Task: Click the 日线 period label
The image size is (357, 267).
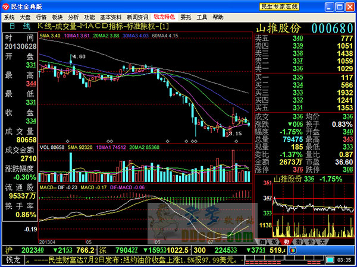Action: click(x=19, y=27)
